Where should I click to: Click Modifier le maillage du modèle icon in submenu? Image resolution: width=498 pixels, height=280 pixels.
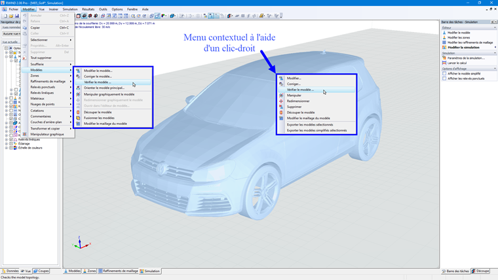click(78, 124)
